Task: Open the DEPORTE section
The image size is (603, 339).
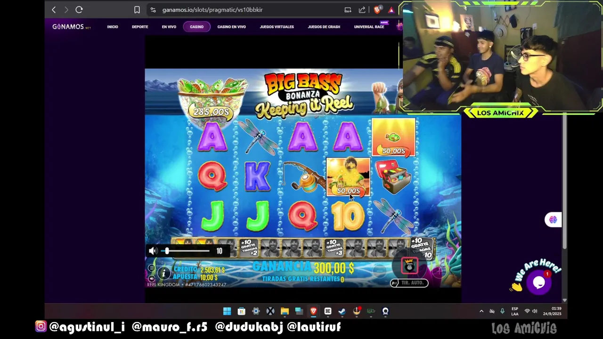Action: pyautogui.click(x=140, y=27)
